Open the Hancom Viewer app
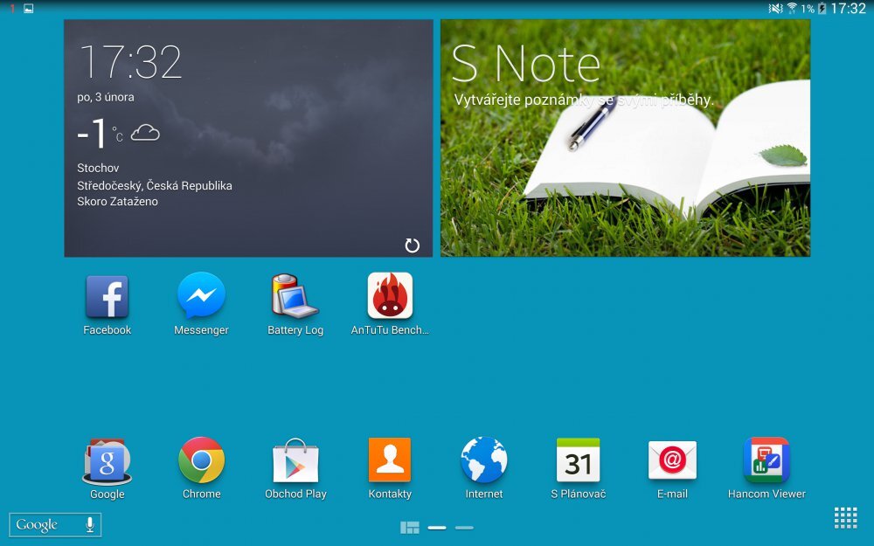This screenshot has height=546, width=874. 767,459
